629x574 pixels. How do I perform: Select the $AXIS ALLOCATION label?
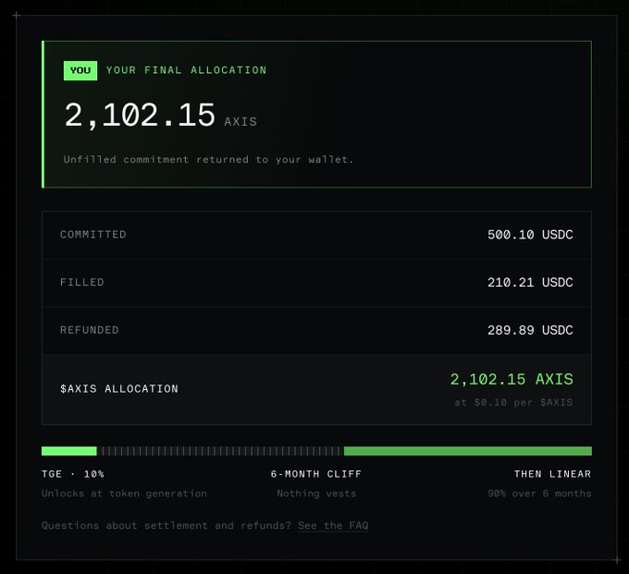point(119,389)
